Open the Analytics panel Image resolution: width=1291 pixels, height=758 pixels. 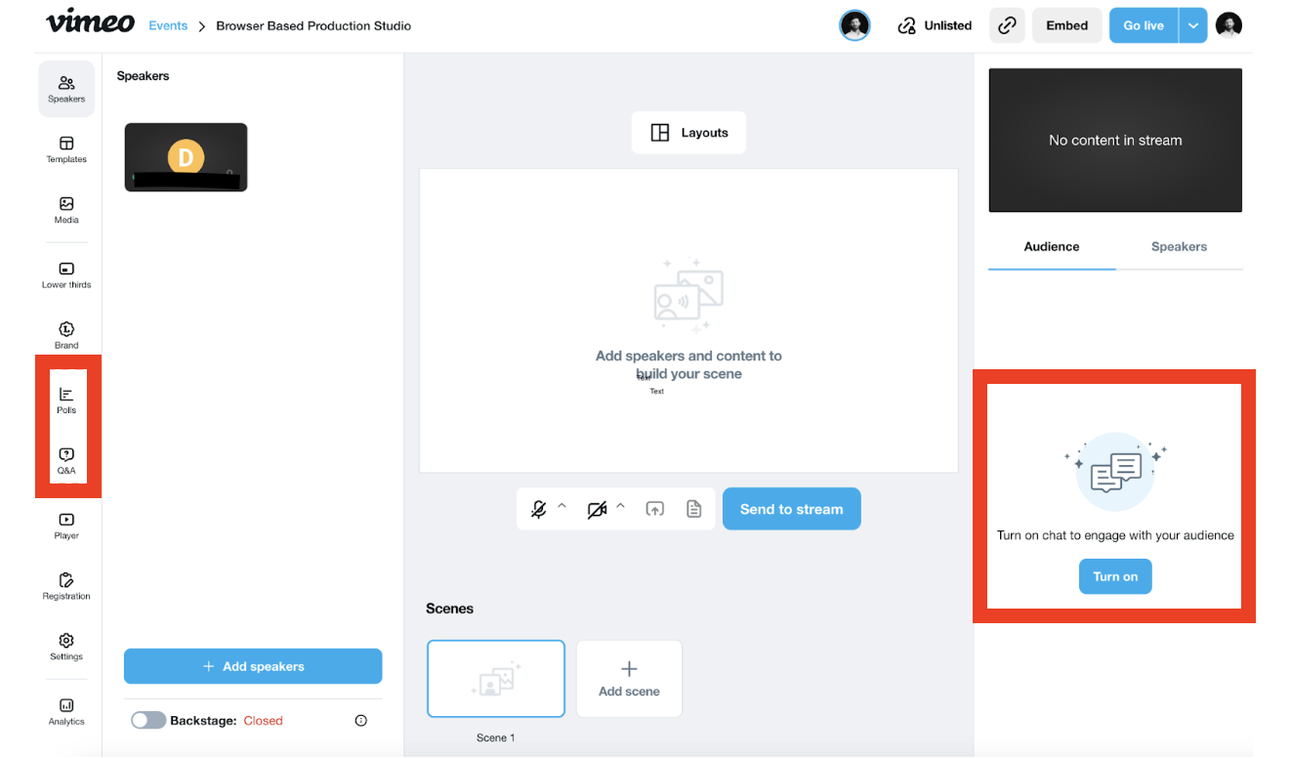click(x=66, y=711)
